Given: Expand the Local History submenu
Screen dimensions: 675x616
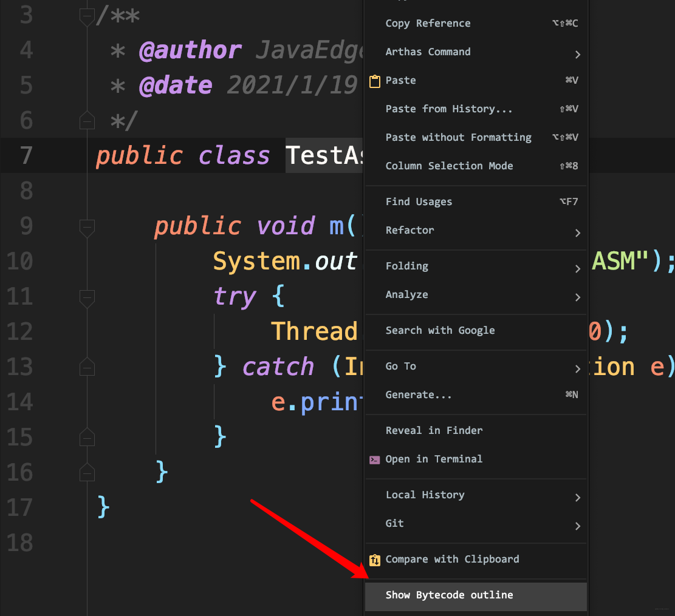Looking at the screenshot, I should tap(425, 495).
